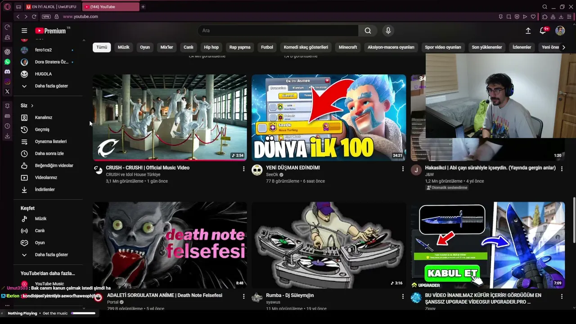Reload the YouTube page
Image resolution: width=576 pixels, height=324 pixels.
(x=34, y=17)
